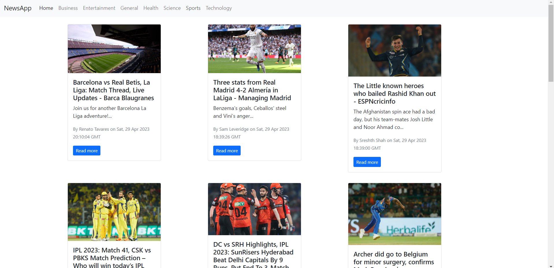Click the Josh Little cricket celebration image
This screenshot has width=554, height=268.
[395, 50]
